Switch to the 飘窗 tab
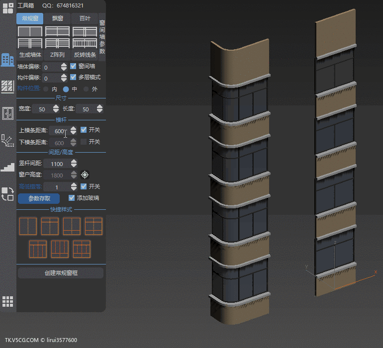 click(x=57, y=19)
